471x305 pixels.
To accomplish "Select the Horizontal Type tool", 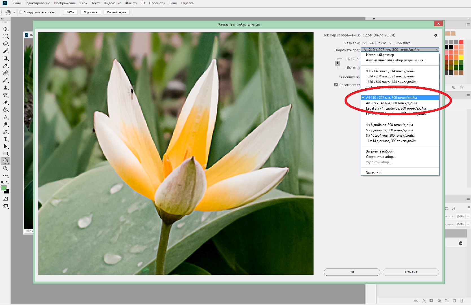I will 5,139.
